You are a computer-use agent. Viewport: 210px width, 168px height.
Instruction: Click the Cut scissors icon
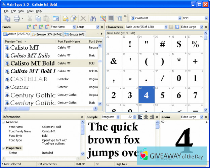pos(30,18)
